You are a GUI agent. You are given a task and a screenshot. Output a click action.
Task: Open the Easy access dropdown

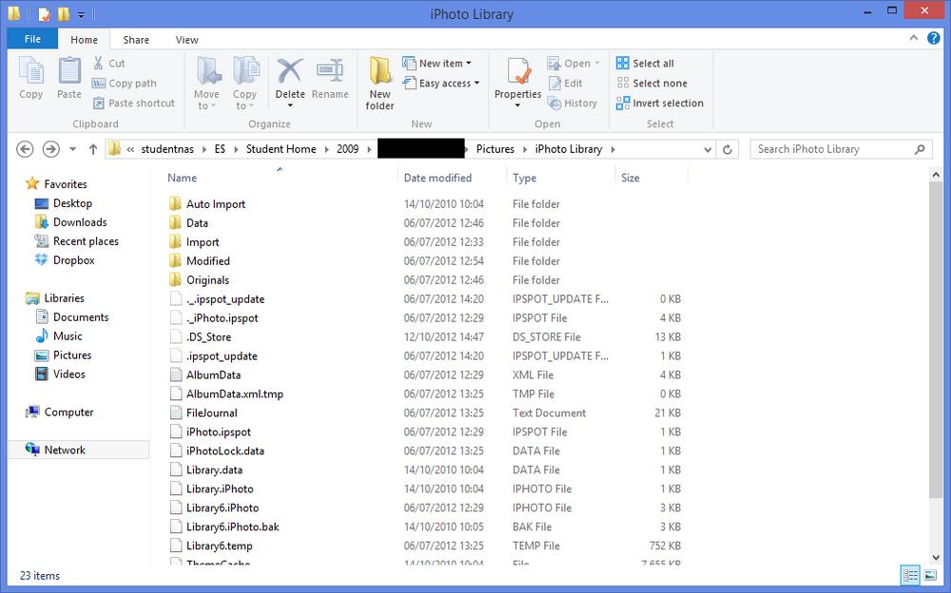coord(441,83)
